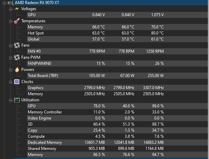The width and height of the screenshot is (209, 159).
Task: Click the 3307.0 MHz Graphics max clock
Action: 153,88
